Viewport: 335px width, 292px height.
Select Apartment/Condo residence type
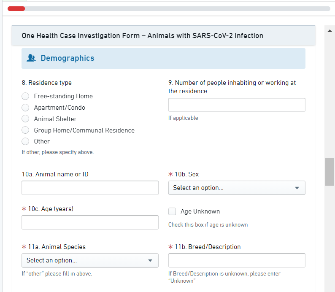click(25, 108)
